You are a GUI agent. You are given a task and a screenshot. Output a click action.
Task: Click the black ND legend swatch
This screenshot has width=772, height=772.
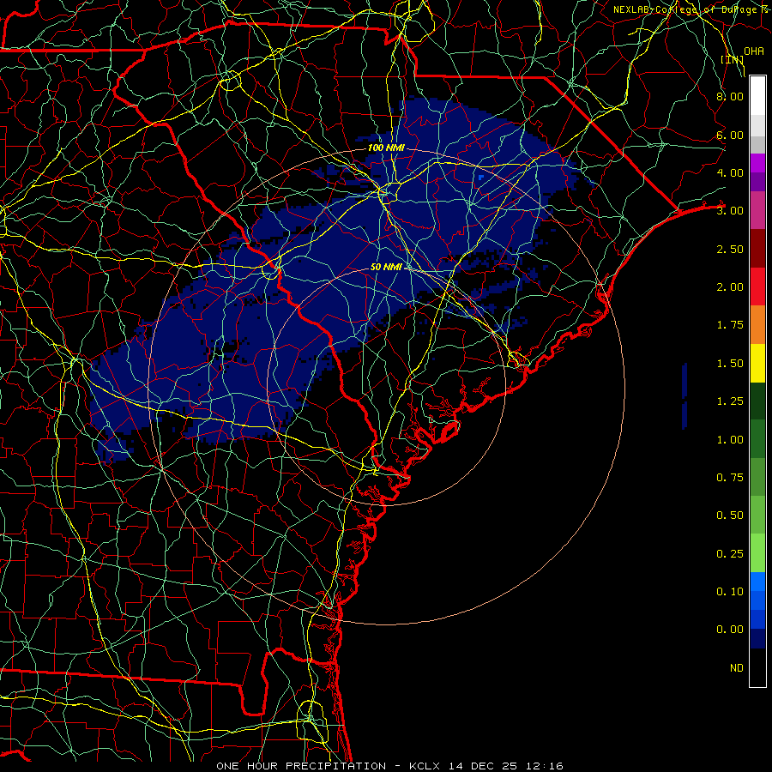[x=757, y=667]
